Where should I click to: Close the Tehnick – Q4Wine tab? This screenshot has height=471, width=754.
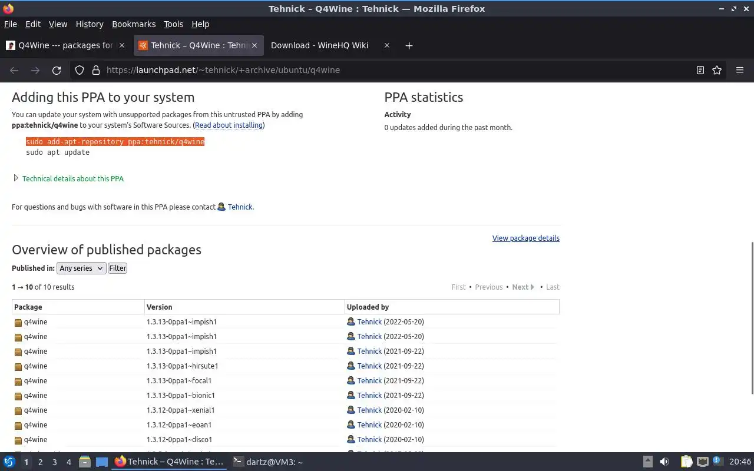pyautogui.click(x=254, y=45)
